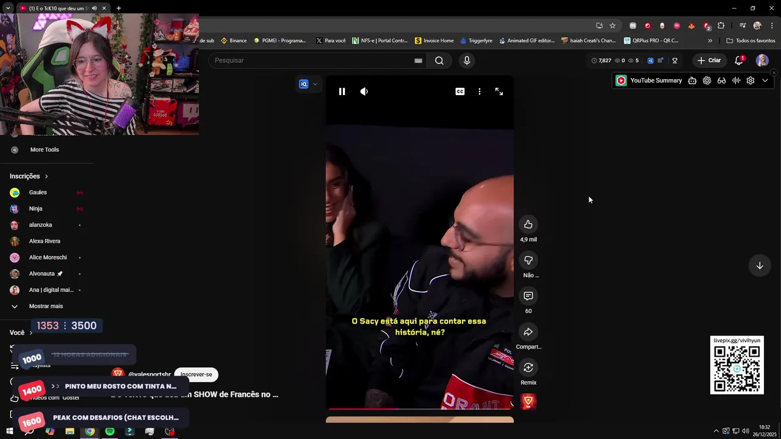Viewport: 781px width, 439px height.
Task: Bookmark this page with the star icon
Action: pyautogui.click(x=613, y=26)
